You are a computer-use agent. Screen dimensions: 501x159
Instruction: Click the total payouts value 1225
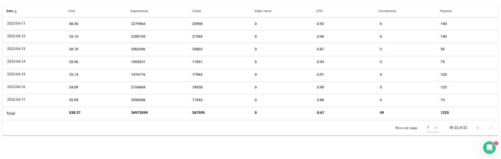point(445,113)
